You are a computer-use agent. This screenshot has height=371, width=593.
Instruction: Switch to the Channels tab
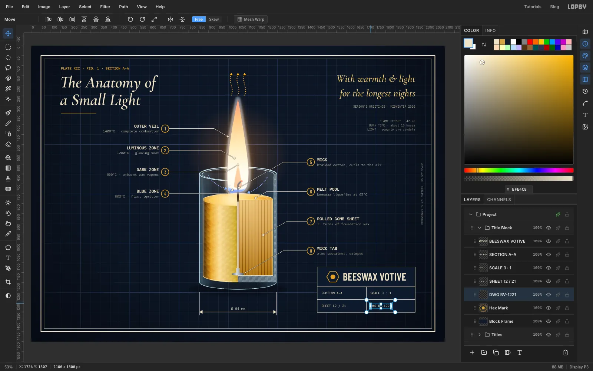(499, 200)
